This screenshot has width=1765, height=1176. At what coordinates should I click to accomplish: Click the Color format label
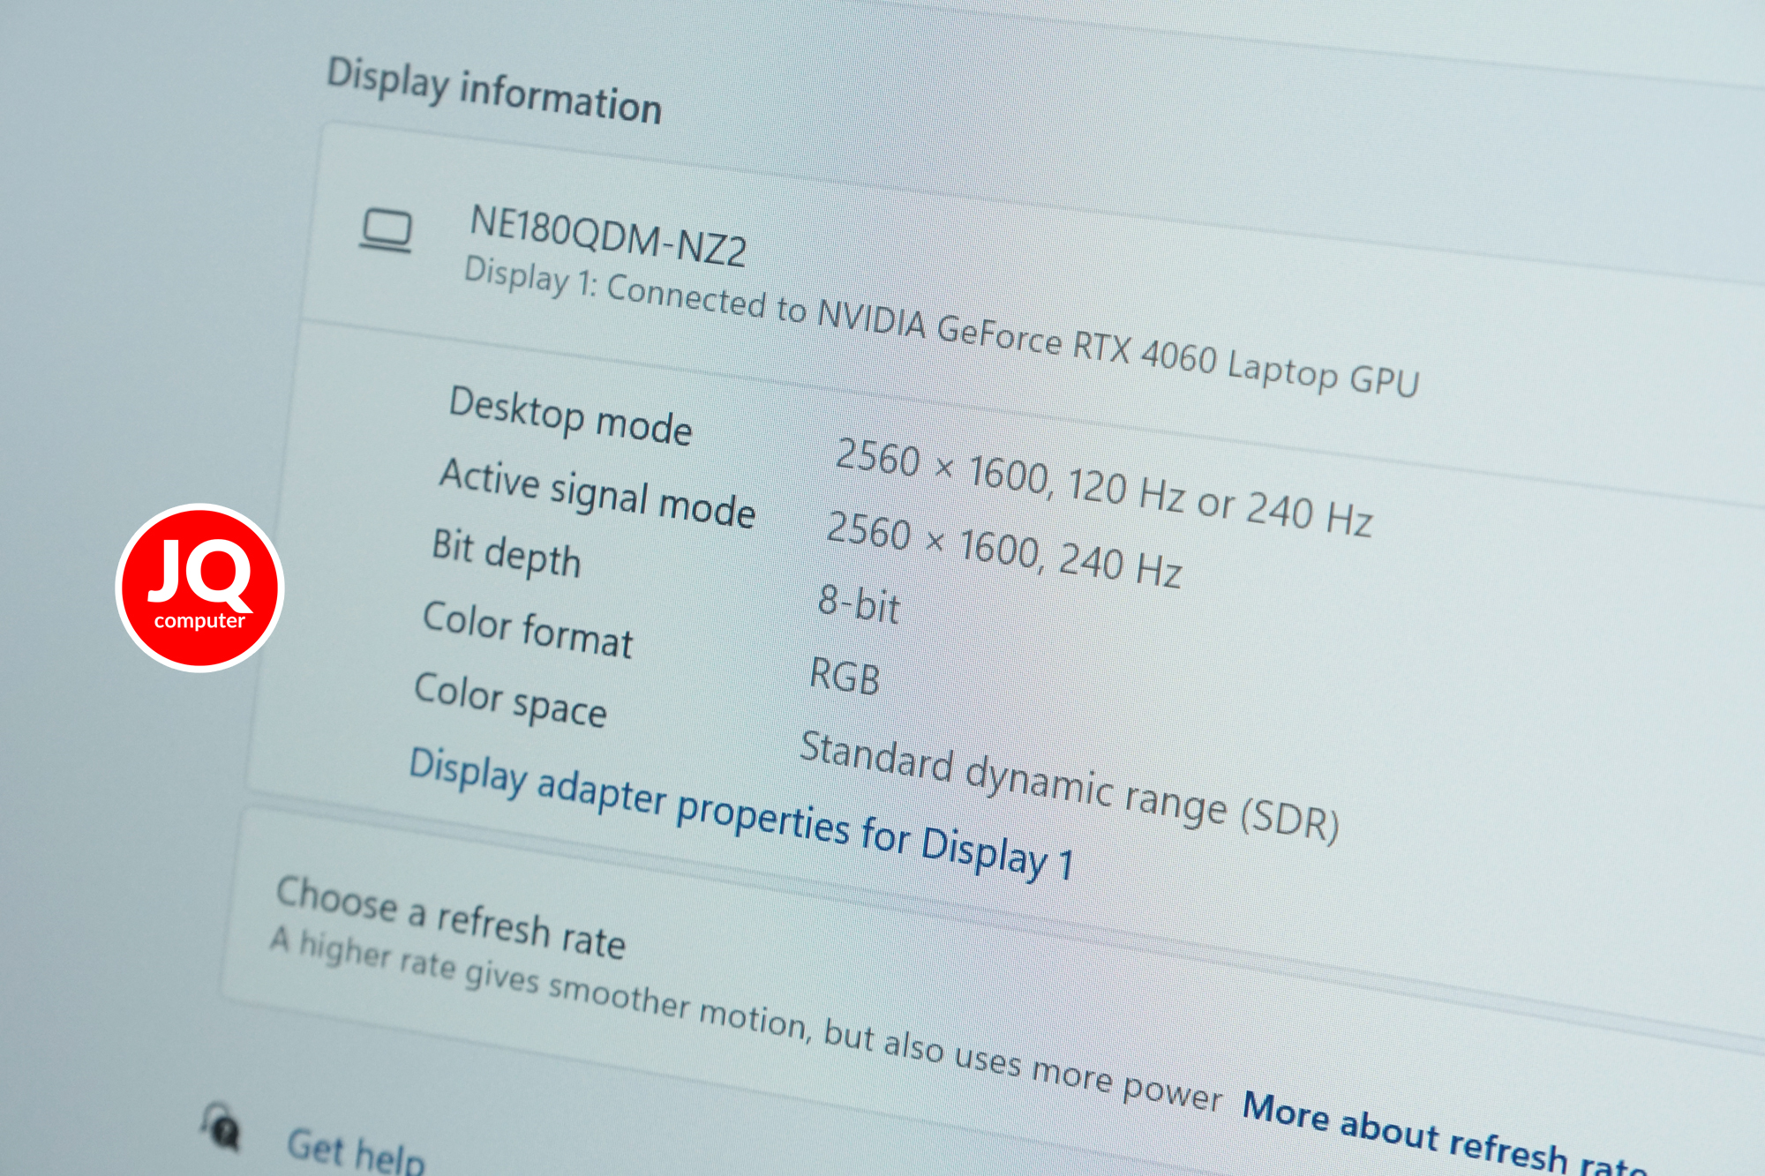528,629
